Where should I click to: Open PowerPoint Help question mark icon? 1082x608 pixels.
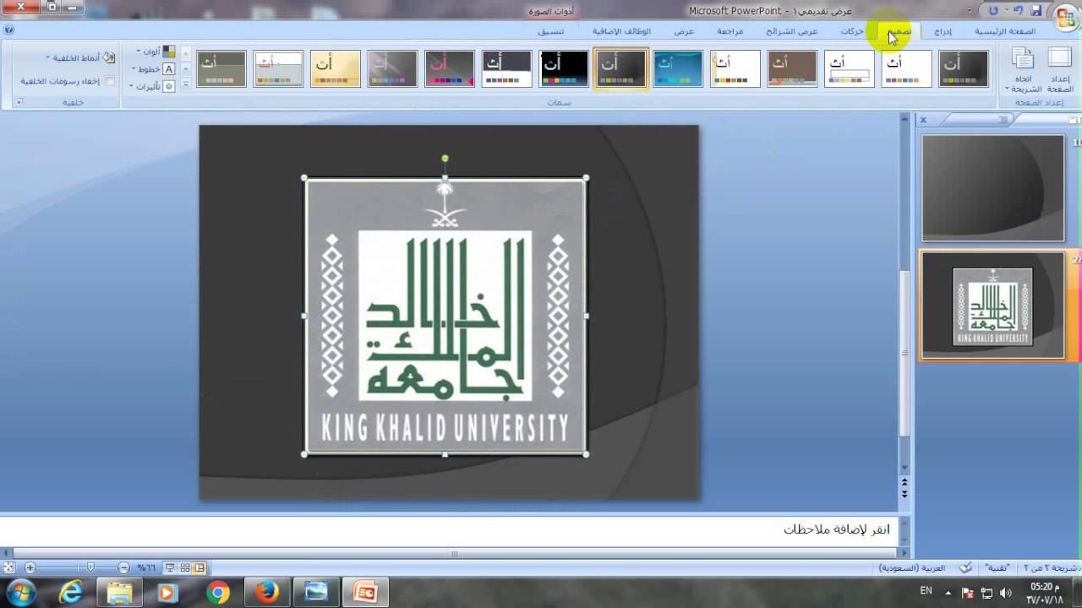(8, 30)
